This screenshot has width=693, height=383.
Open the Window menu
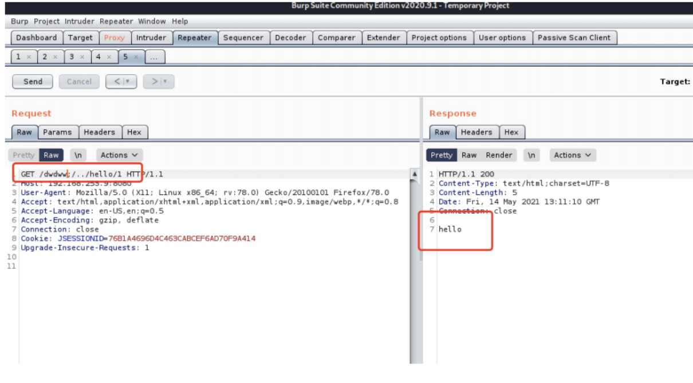[152, 21]
